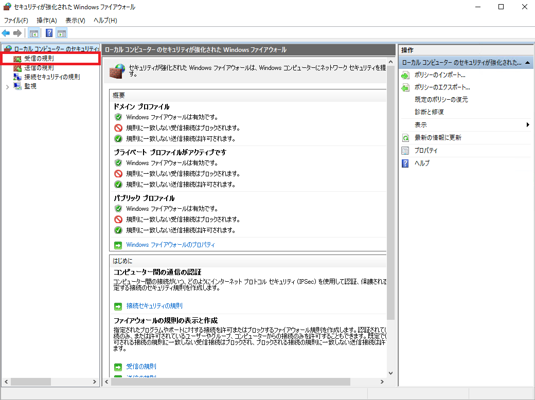The width and height of the screenshot is (535, 400).
Task: Click green arrow icon beside 接続セキュリティの規則 link
Action: click(x=118, y=306)
